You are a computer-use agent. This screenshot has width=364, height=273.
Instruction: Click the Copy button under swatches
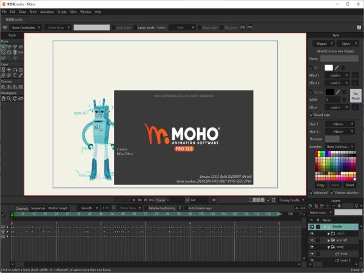[x=321, y=184]
